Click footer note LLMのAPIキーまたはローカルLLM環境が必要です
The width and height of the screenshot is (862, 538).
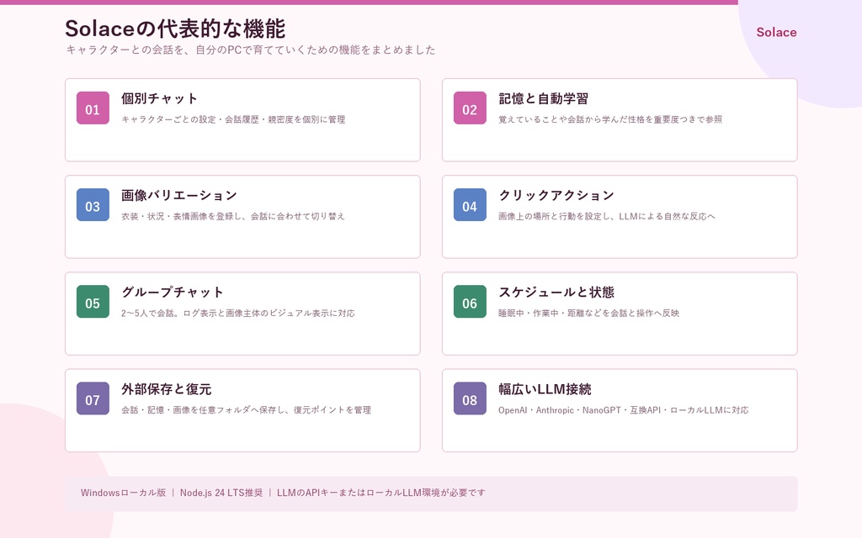pos(381,493)
